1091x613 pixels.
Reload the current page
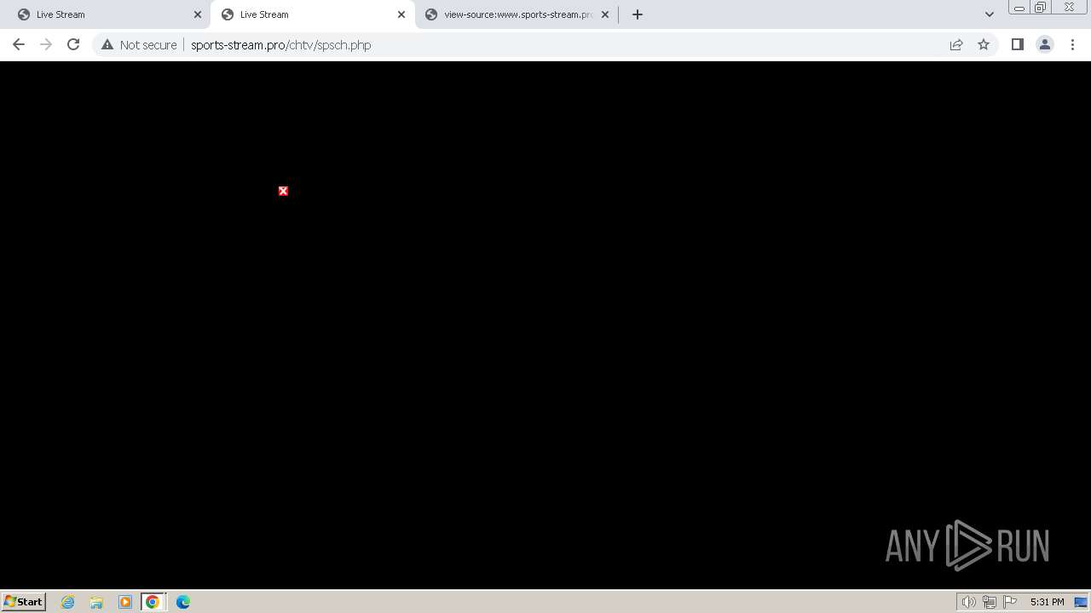73,44
